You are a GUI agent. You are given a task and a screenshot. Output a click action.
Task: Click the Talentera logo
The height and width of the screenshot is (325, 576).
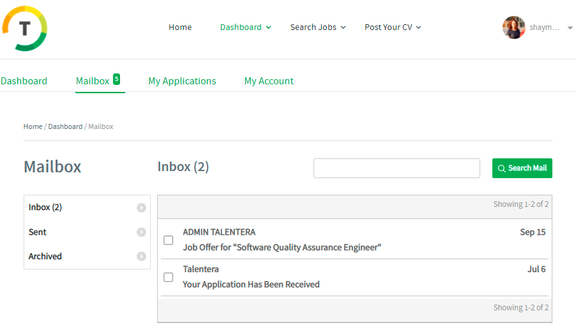[x=25, y=28]
